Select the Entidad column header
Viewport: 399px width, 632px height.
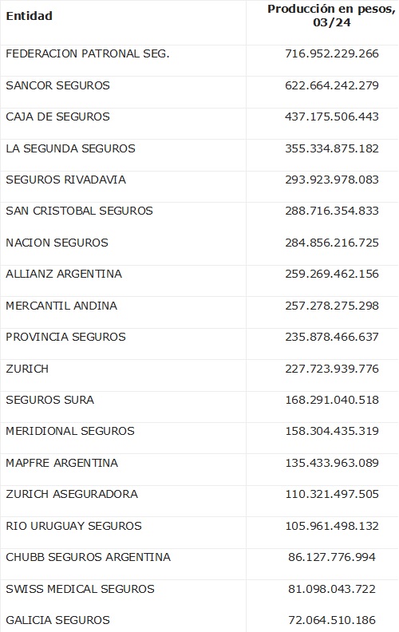[x=29, y=16]
